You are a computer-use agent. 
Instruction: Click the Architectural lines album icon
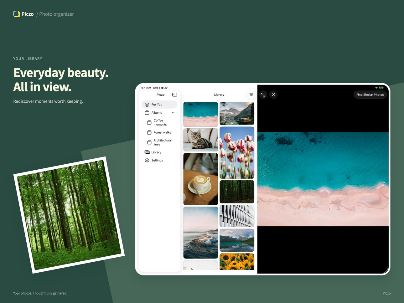click(149, 142)
